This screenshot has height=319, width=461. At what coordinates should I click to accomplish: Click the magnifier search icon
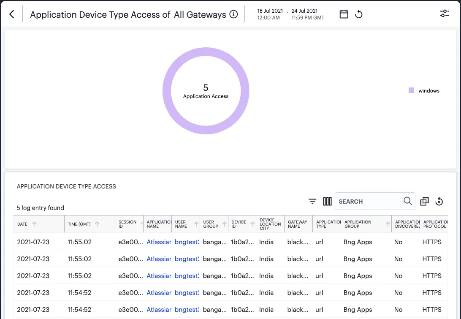(x=407, y=201)
